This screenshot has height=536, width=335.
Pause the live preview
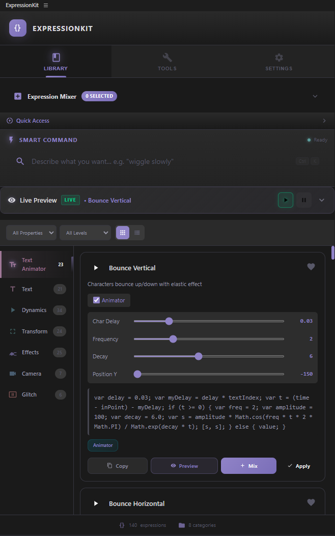click(x=304, y=200)
